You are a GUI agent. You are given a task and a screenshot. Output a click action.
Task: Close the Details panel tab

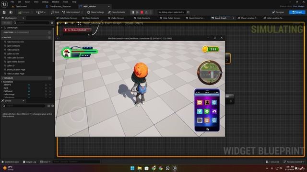point(24,101)
